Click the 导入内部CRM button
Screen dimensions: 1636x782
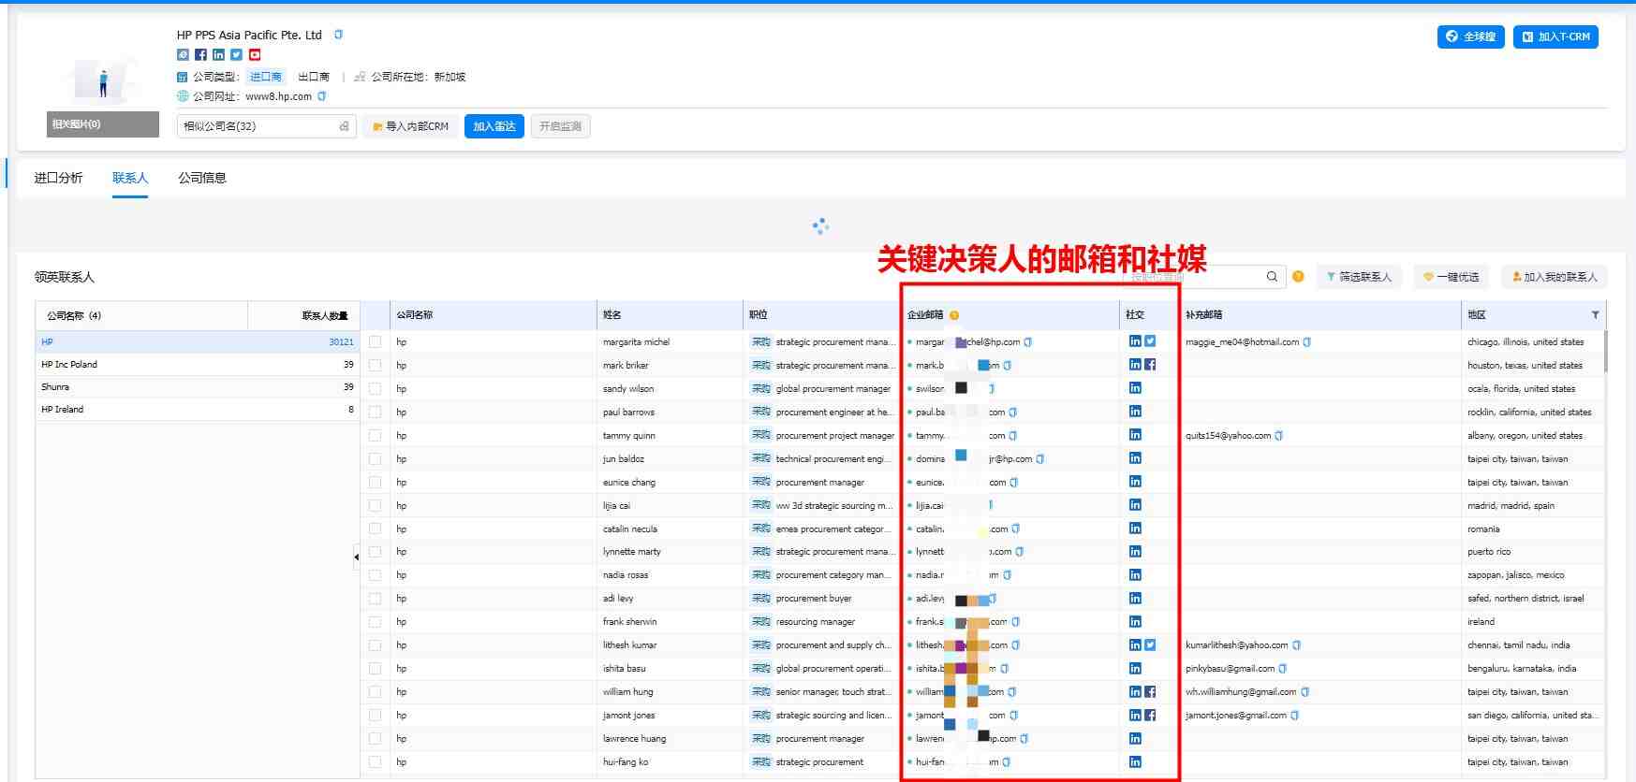(x=411, y=126)
